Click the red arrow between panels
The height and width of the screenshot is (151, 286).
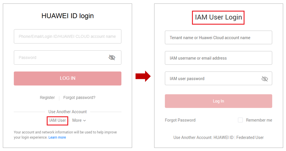click(143, 76)
